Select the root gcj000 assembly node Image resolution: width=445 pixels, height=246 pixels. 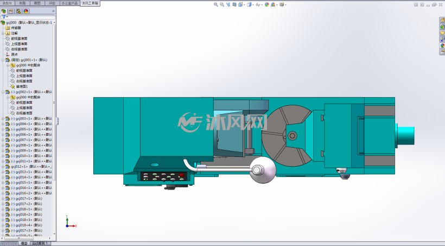(x=27, y=22)
